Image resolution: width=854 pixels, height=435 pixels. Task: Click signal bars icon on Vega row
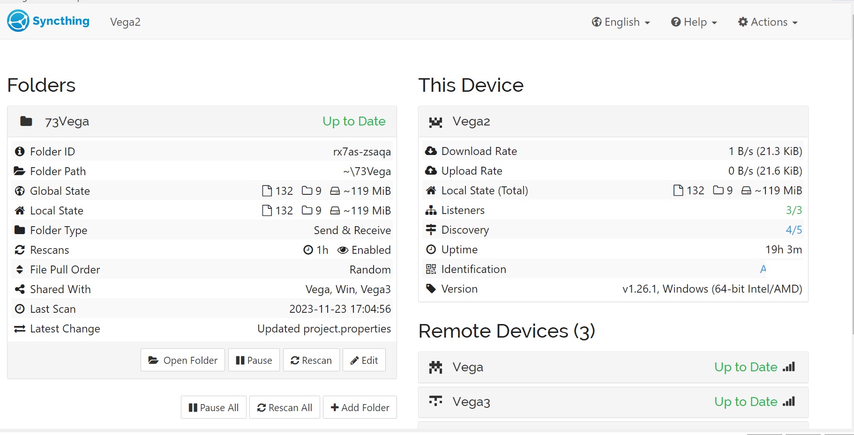tap(789, 367)
